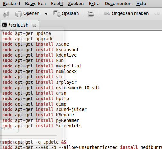Click the word Screenlets
Image resolution: width=162 pixels, height=149 pixels.
click(x=69, y=126)
